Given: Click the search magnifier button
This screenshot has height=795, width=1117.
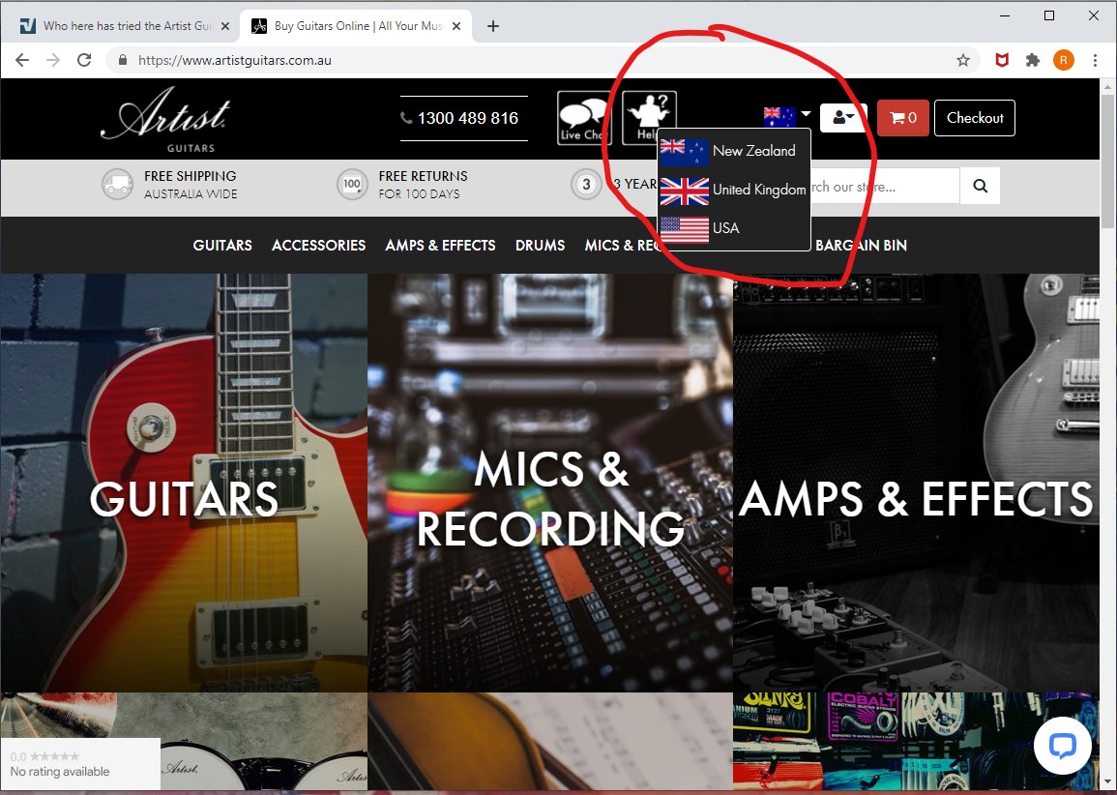Looking at the screenshot, I should tap(980, 186).
